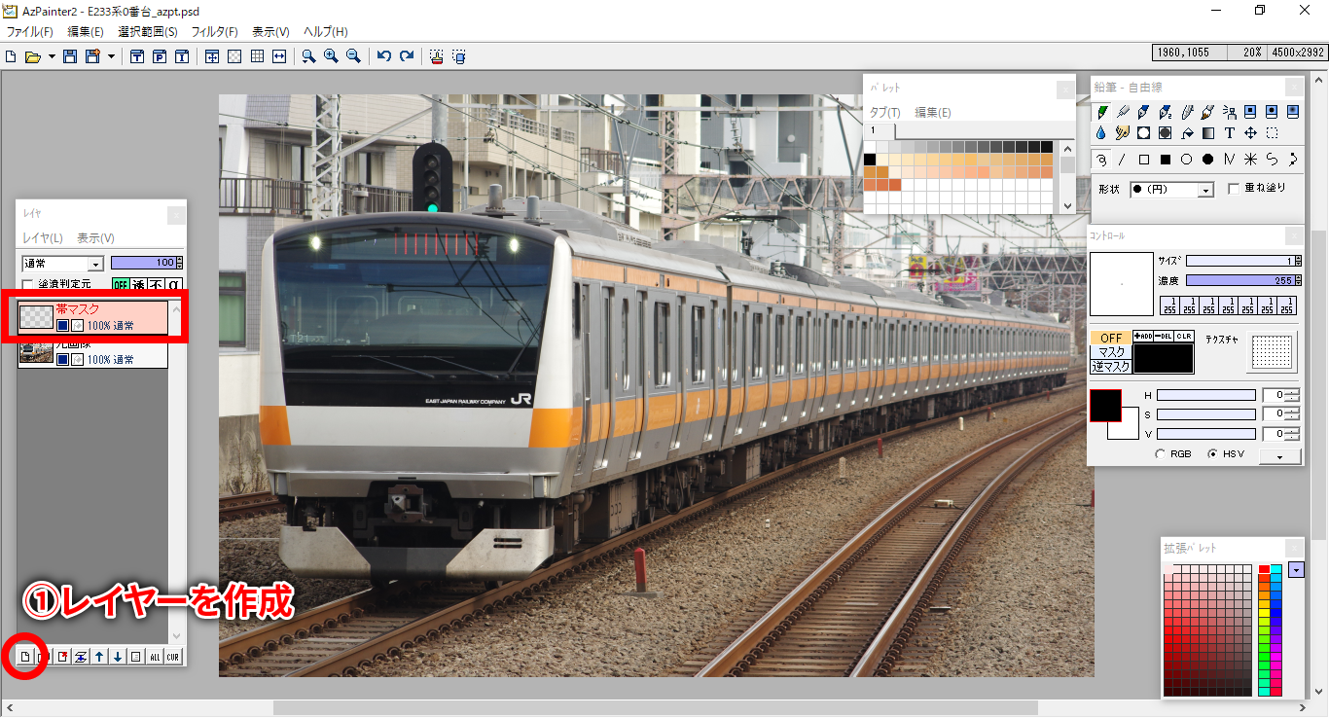Select the HSV radio button

(x=1212, y=454)
